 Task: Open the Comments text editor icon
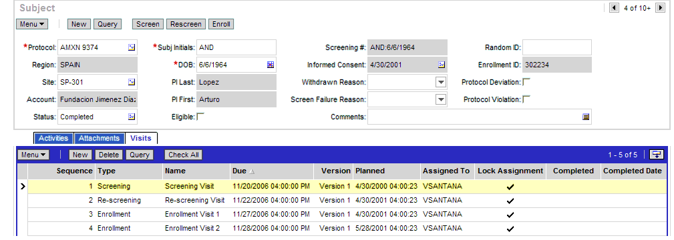585,117
